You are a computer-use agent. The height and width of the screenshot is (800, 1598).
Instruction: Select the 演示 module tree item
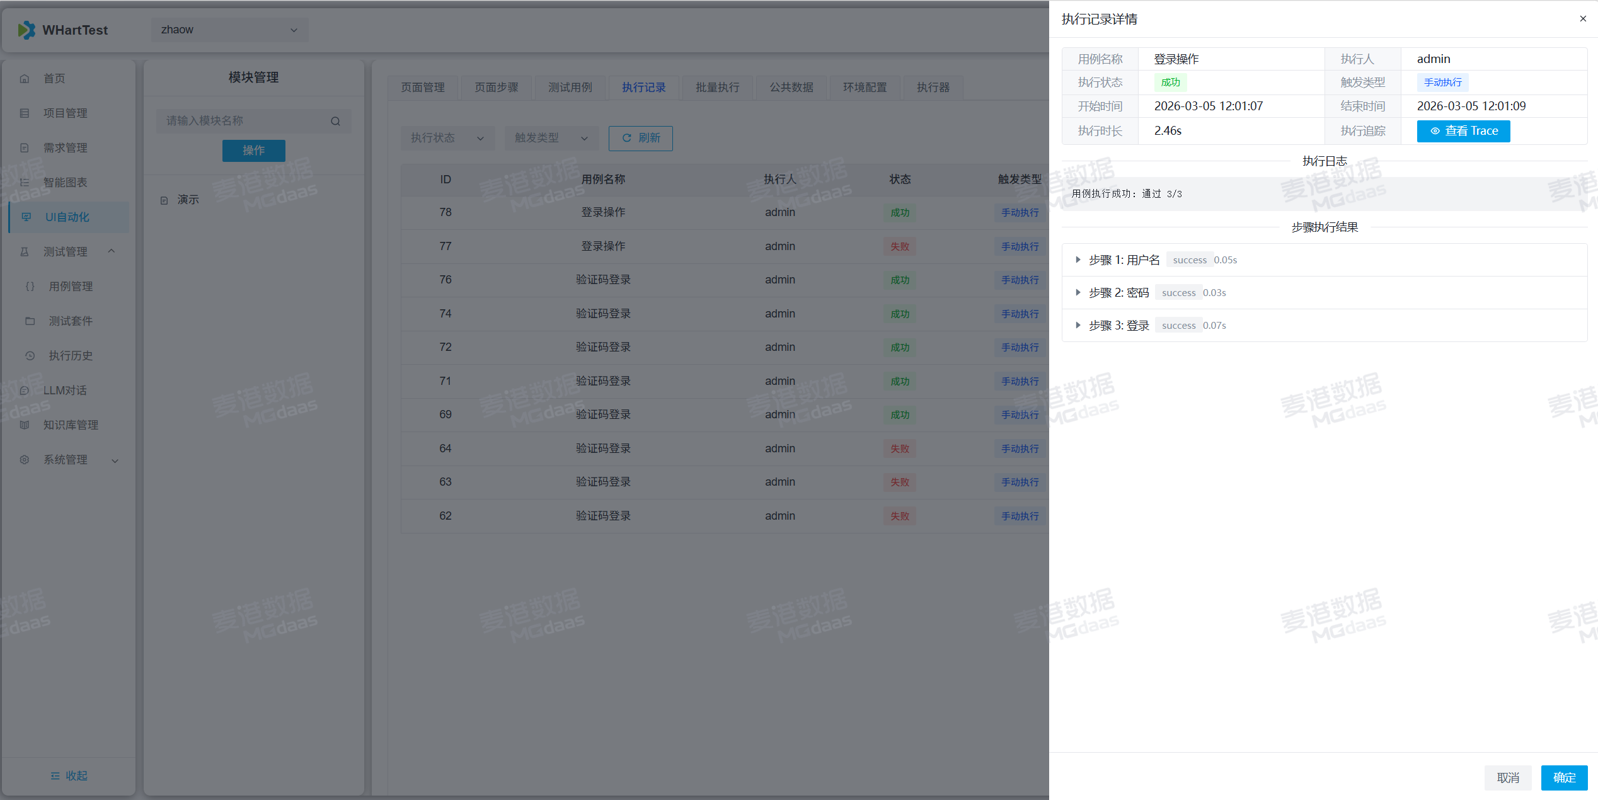pos(188,200)
